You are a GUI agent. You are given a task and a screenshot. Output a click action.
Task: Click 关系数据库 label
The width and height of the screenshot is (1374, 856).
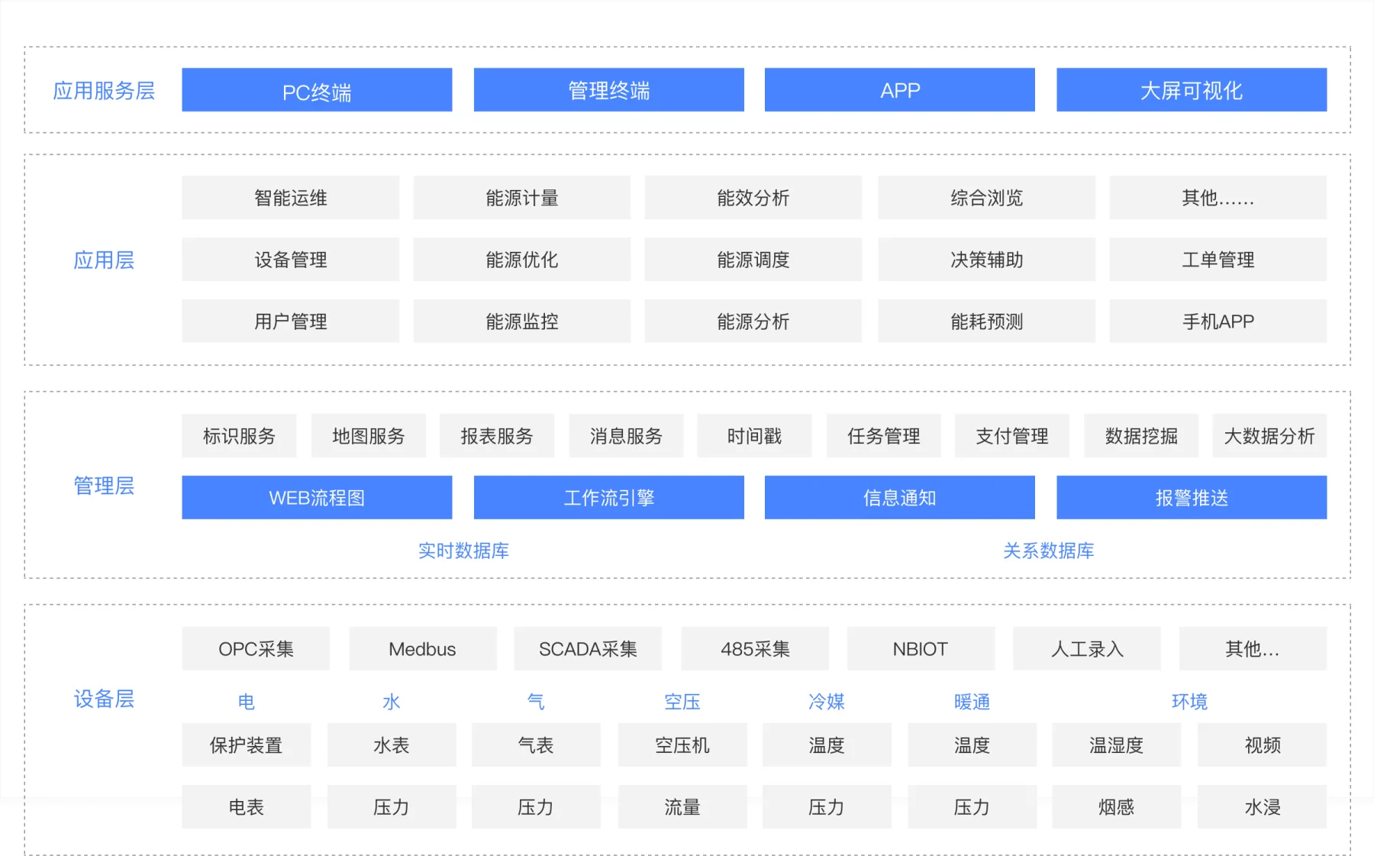(x=1048, y=551)
